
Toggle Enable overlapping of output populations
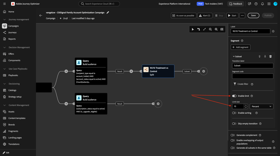pos(233,140)
